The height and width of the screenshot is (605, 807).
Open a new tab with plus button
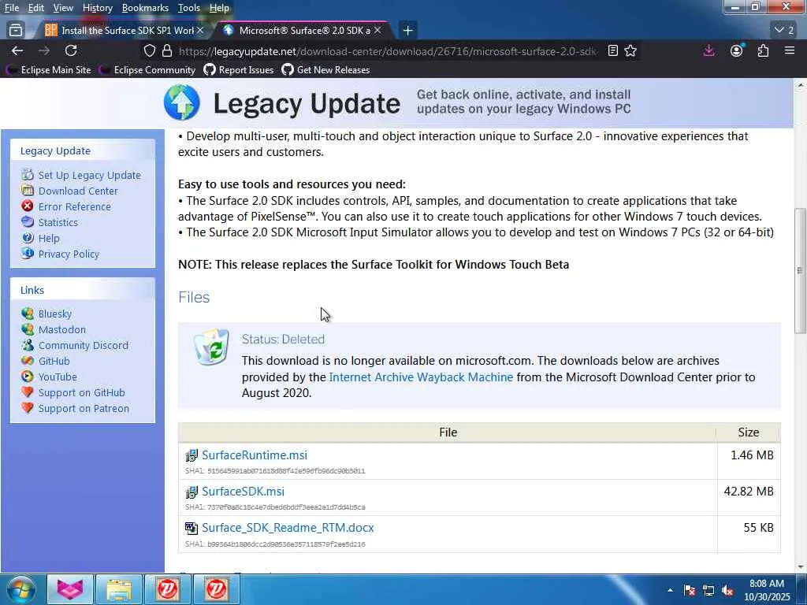point(407,31)
